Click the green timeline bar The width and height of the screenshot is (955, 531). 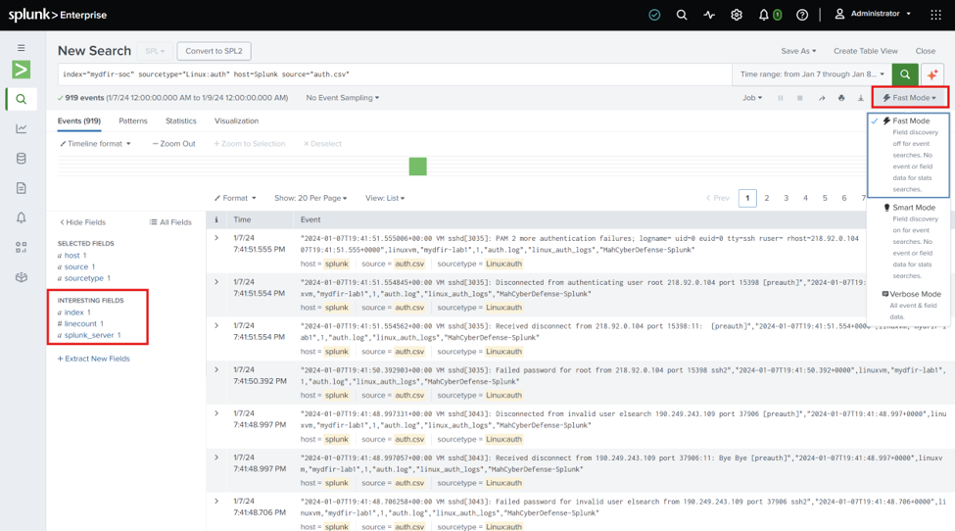pyautogui.click(x=418, y=167)
